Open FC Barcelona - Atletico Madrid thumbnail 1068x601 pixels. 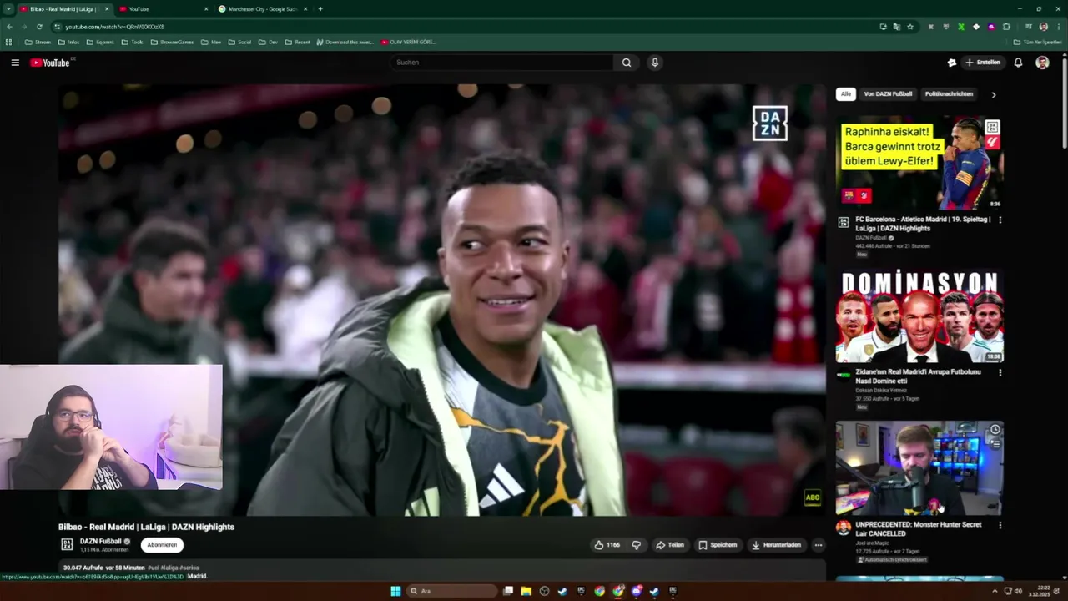point(919,163)
